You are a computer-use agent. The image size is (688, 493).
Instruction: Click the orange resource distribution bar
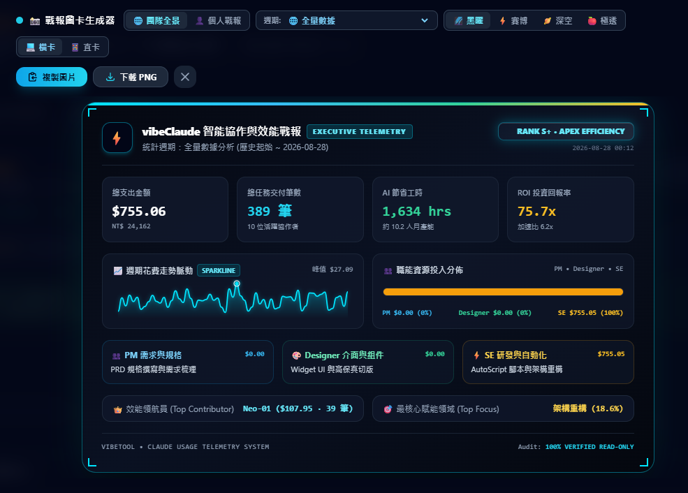point(503,292)
